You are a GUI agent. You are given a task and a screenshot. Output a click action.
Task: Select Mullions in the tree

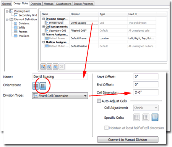pyautogui.click(x=24, y=36)
